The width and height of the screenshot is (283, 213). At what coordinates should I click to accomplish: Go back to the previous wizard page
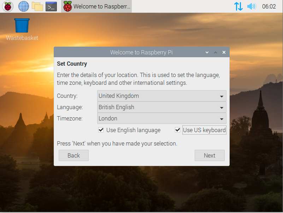point(73,155)
